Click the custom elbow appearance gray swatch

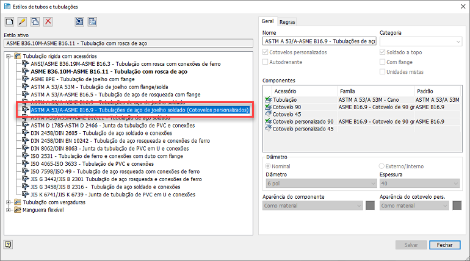pyautogui.click(x=457, y=206)
